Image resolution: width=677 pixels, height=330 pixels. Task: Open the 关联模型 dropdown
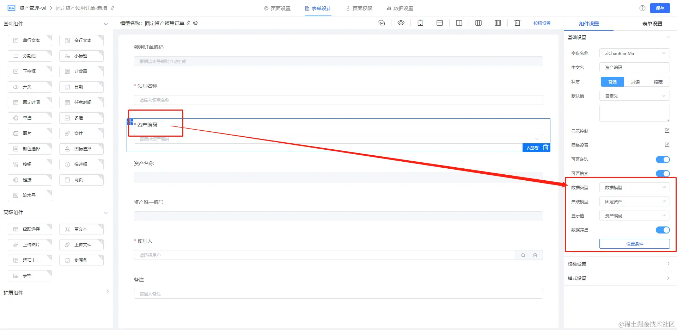pos(635,201)
